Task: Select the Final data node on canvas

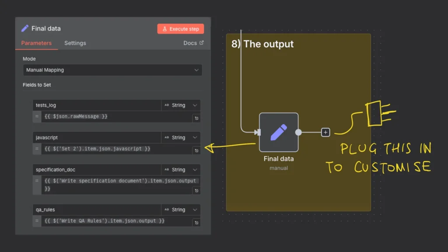Action: 279,132
